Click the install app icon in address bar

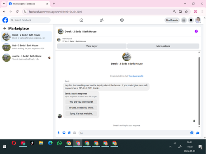(x=180, y=11)
